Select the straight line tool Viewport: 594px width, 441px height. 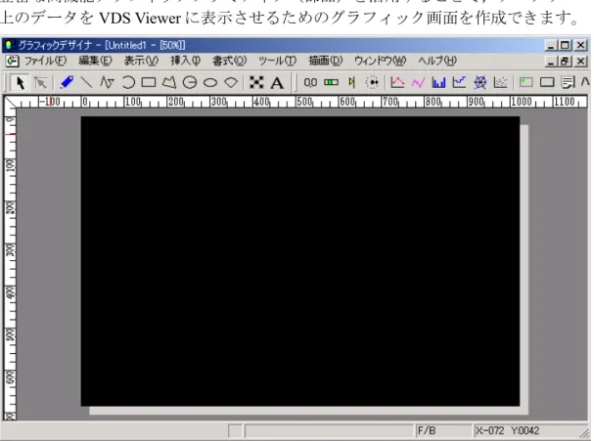point(87,82)
